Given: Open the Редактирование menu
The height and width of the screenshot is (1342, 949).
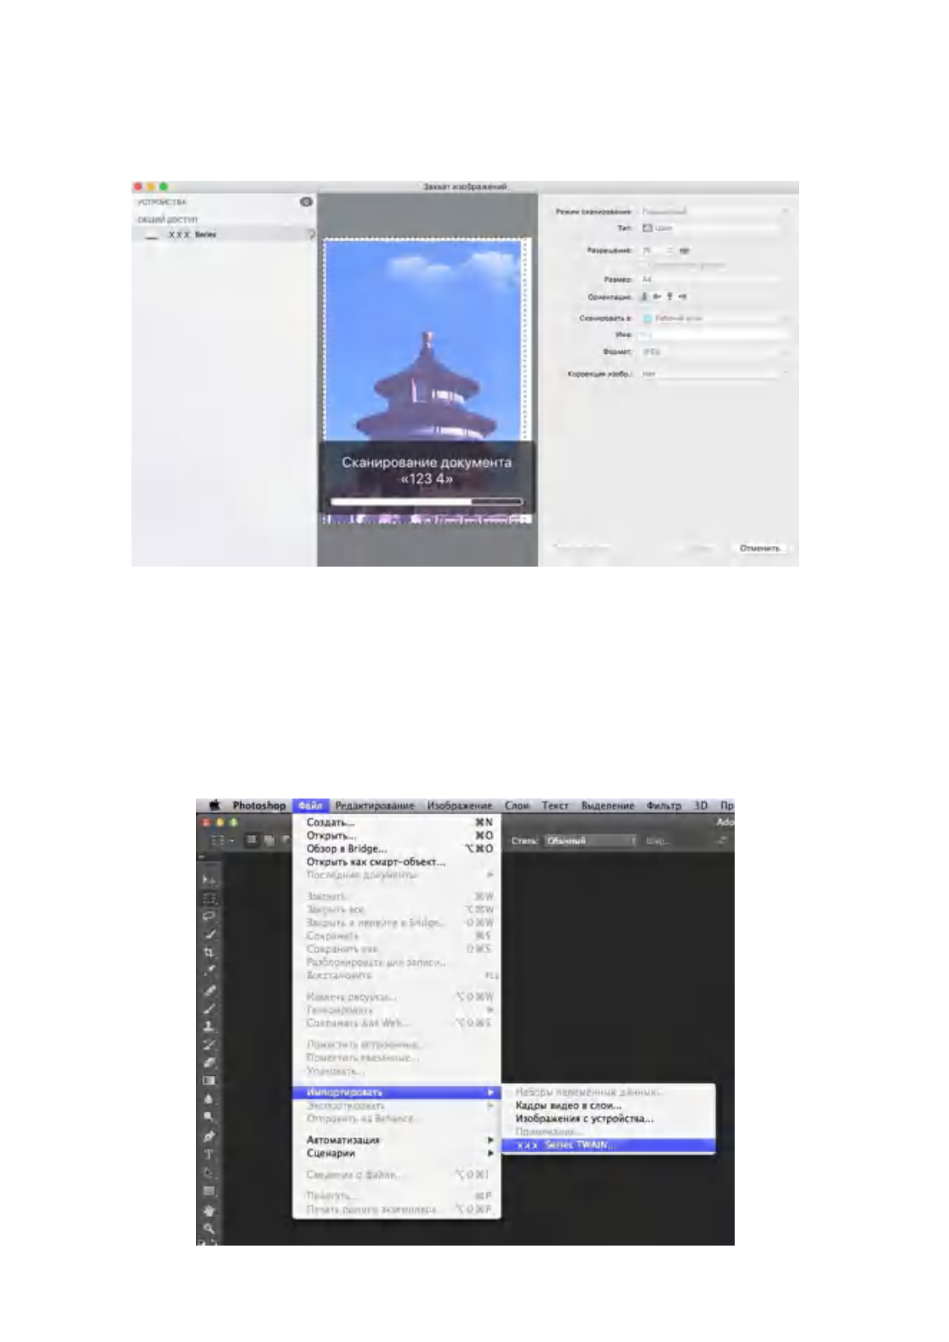Looking at the screenshot, I should [x=375, y=806].
